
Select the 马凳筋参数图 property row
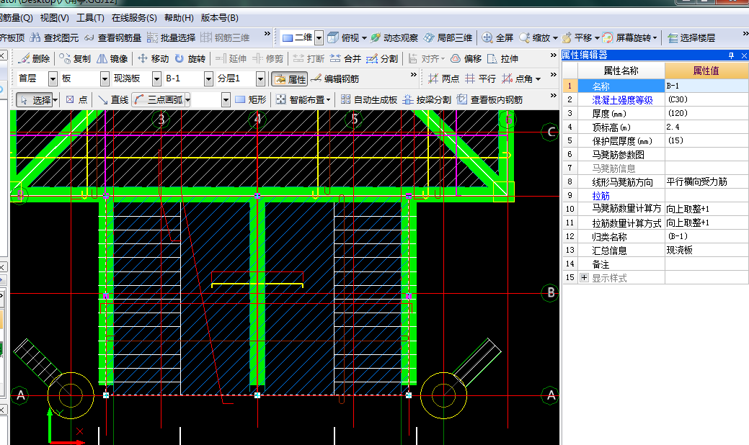655,155
